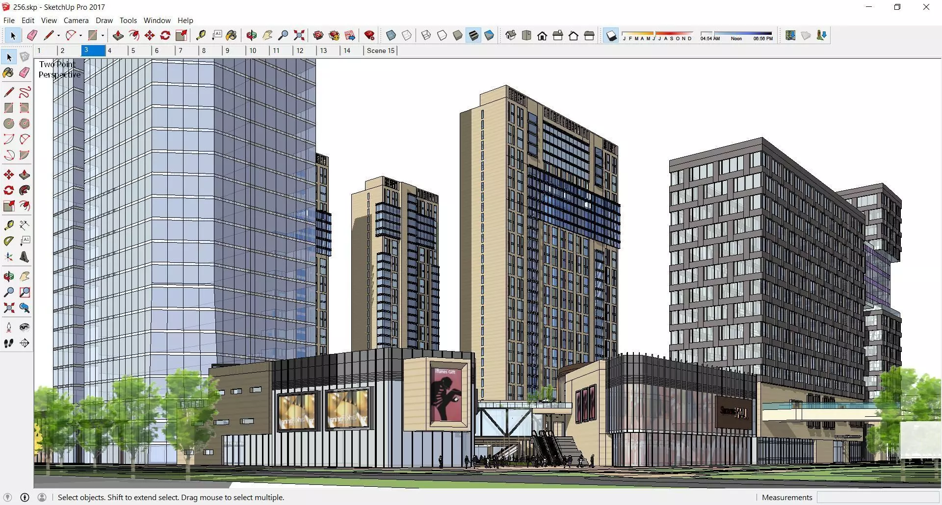This screenshot has height=505, width=942.
Task: Select the Zoom Extents tool in top toolbar
Action: (299, 35)
